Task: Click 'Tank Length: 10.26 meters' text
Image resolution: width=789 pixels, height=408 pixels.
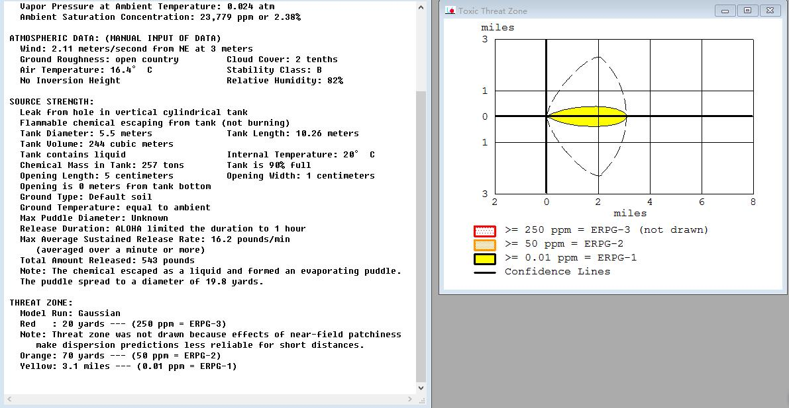Action: (x=293, y=133)
